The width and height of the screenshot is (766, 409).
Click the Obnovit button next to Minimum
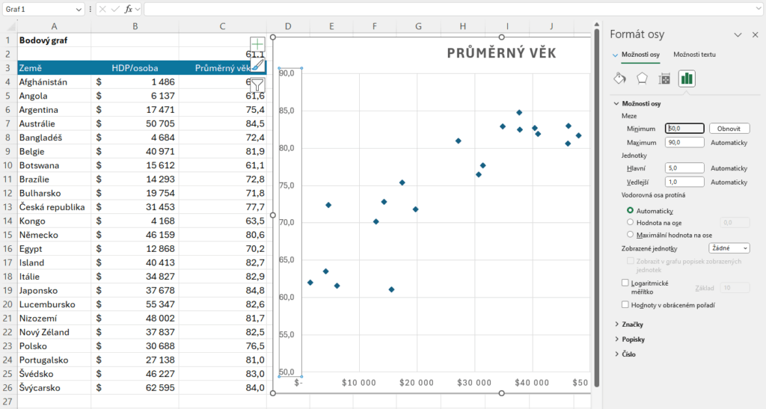coord(729,129)
